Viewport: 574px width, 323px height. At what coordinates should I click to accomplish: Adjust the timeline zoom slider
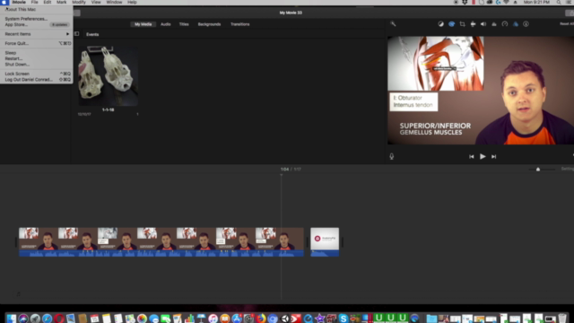pos(538,170)
